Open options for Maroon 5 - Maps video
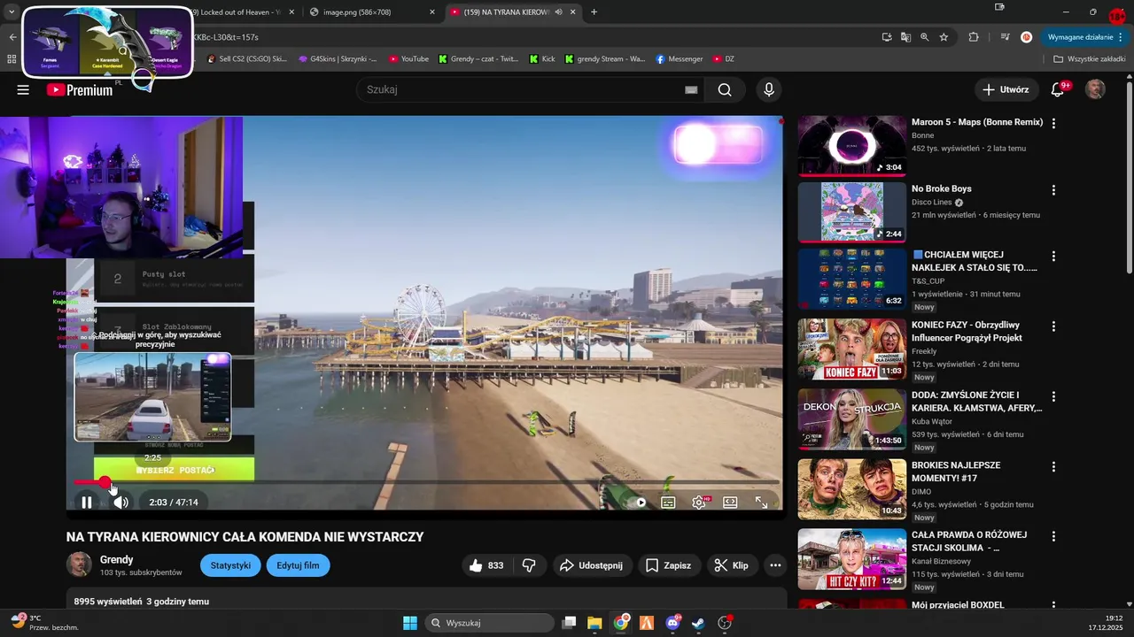Screen dimensions: 1134x637 click(x=1053, y=123)
